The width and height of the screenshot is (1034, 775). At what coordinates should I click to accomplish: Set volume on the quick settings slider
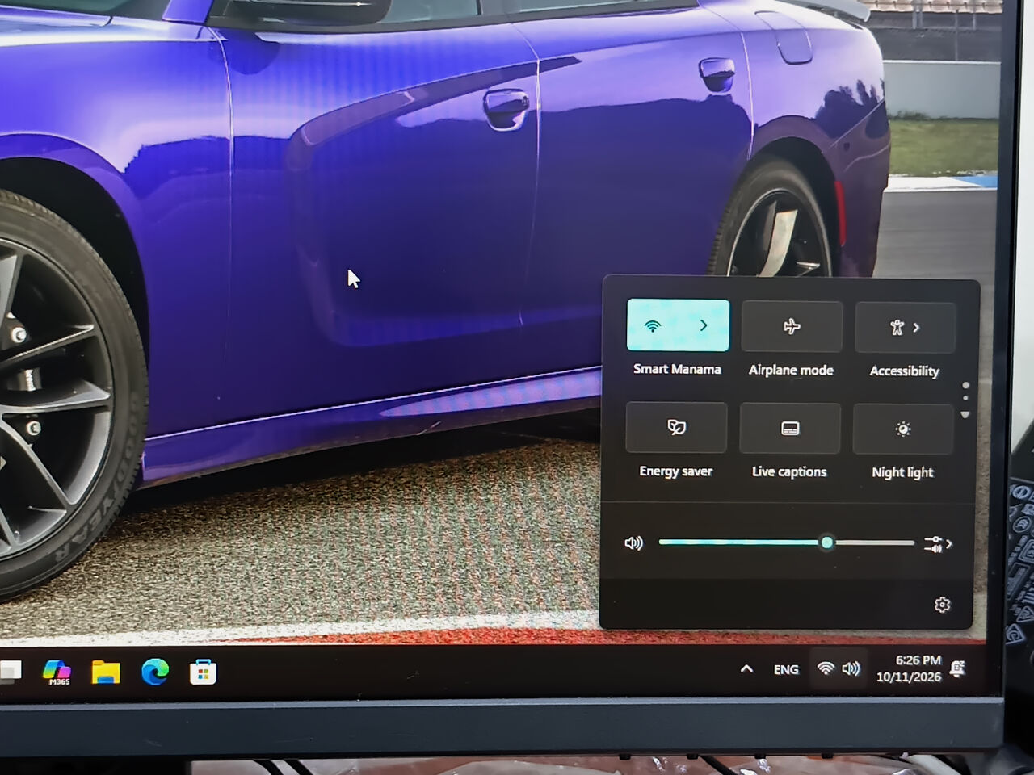tap(786, 542)
